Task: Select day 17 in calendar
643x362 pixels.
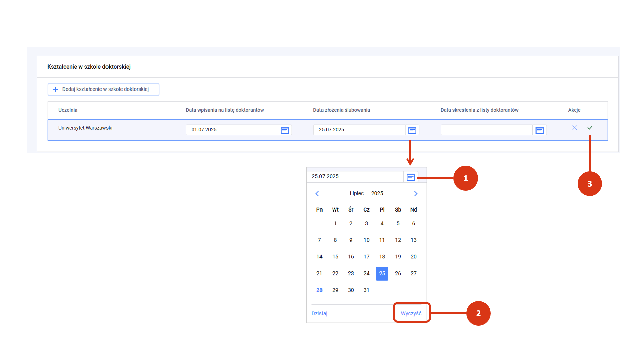Action: (366, 257)
